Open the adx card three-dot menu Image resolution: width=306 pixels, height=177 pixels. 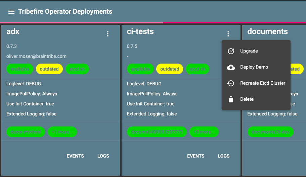(108, 34)
